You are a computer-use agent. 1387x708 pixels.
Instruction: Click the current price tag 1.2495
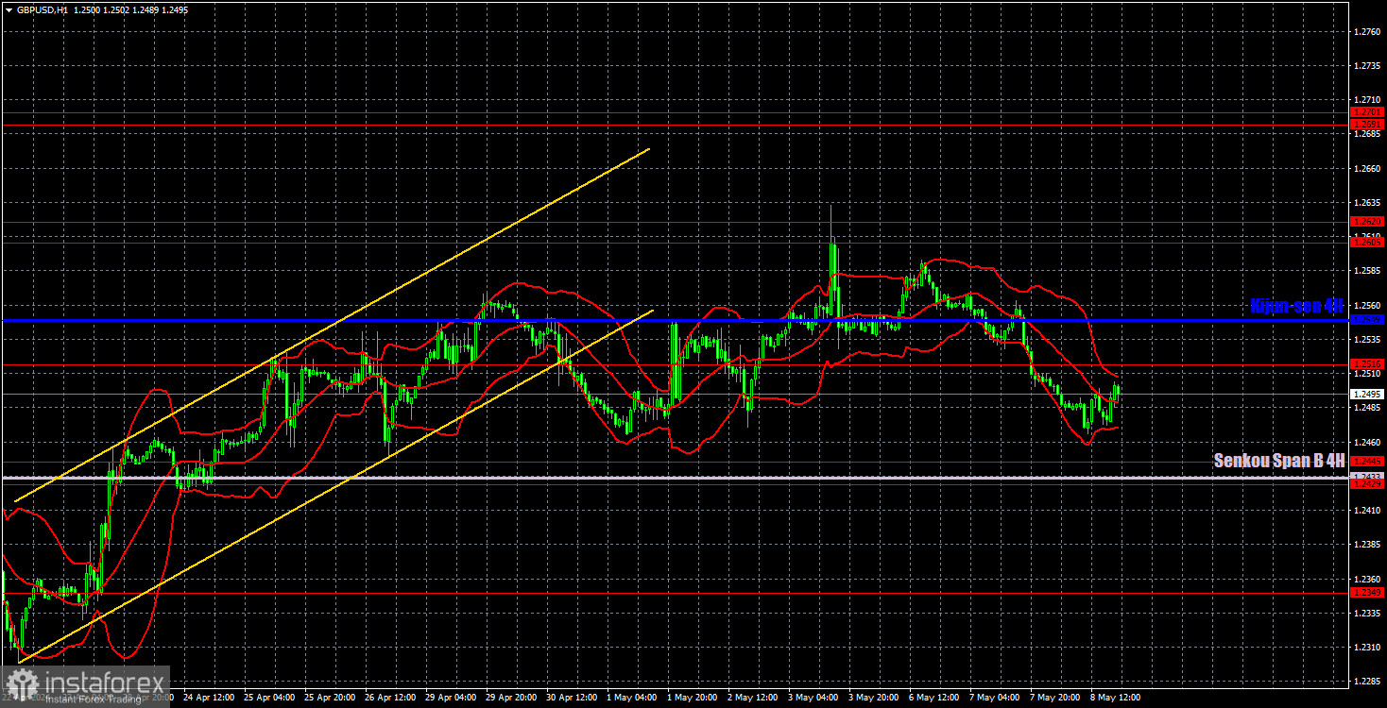click(1366, 394)
